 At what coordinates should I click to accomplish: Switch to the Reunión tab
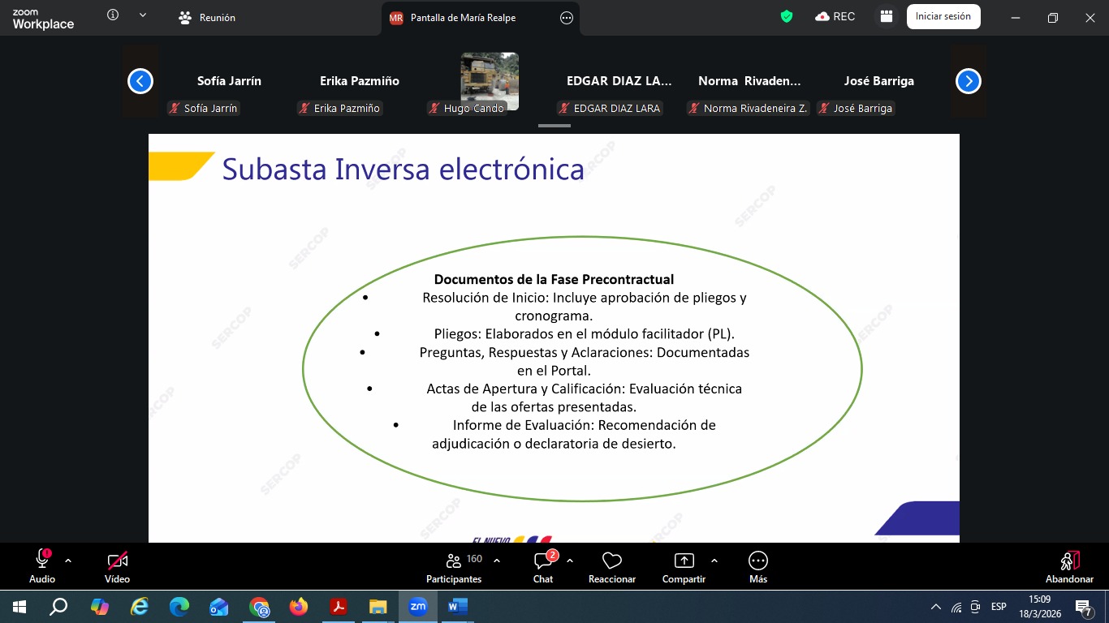click(208, 17)
